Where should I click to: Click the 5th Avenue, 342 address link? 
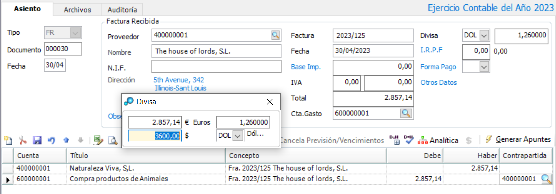pos(179,80)
